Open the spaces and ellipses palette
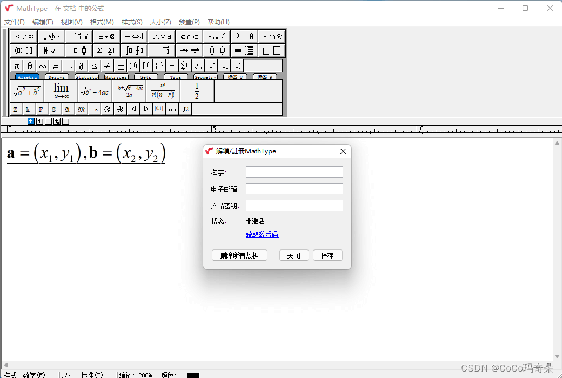Screen dimensions: 562x378 52,37
